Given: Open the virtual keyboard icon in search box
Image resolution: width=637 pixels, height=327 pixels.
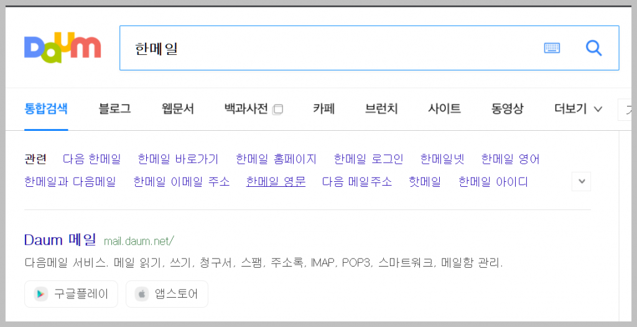Looking at the screenshot, I should (x=552, y=48).
